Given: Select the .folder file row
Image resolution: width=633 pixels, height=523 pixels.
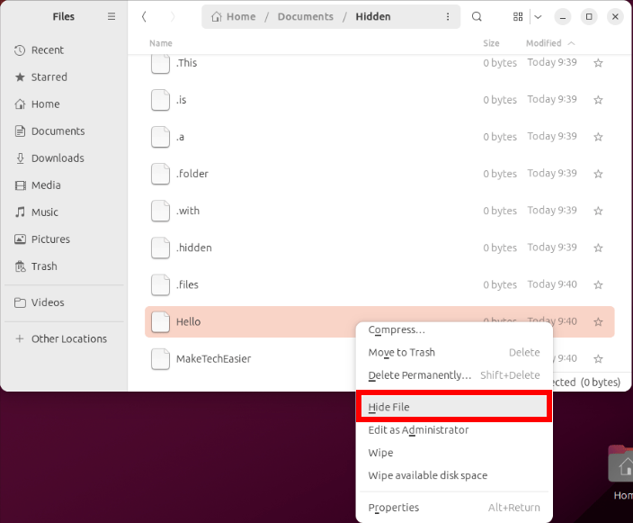Looking at the screenshot, I should (x=379, y=174).
